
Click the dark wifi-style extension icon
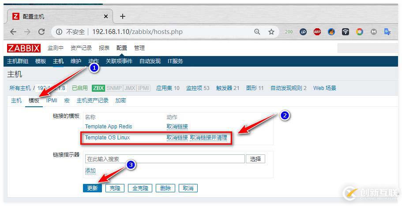pos(346,32)
